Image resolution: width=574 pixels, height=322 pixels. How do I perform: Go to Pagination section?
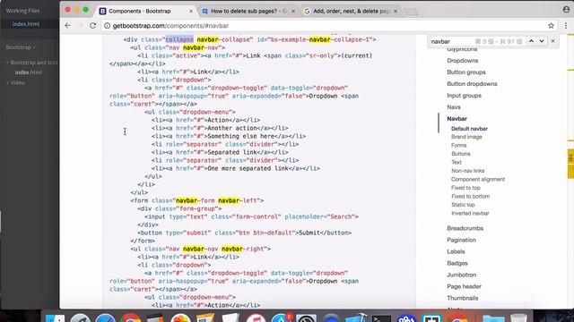pos(461,241)
